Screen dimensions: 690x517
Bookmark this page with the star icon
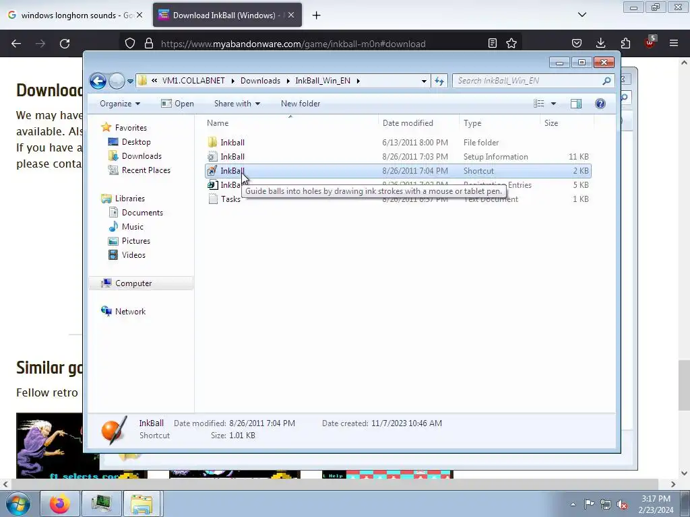click(511, 44)
